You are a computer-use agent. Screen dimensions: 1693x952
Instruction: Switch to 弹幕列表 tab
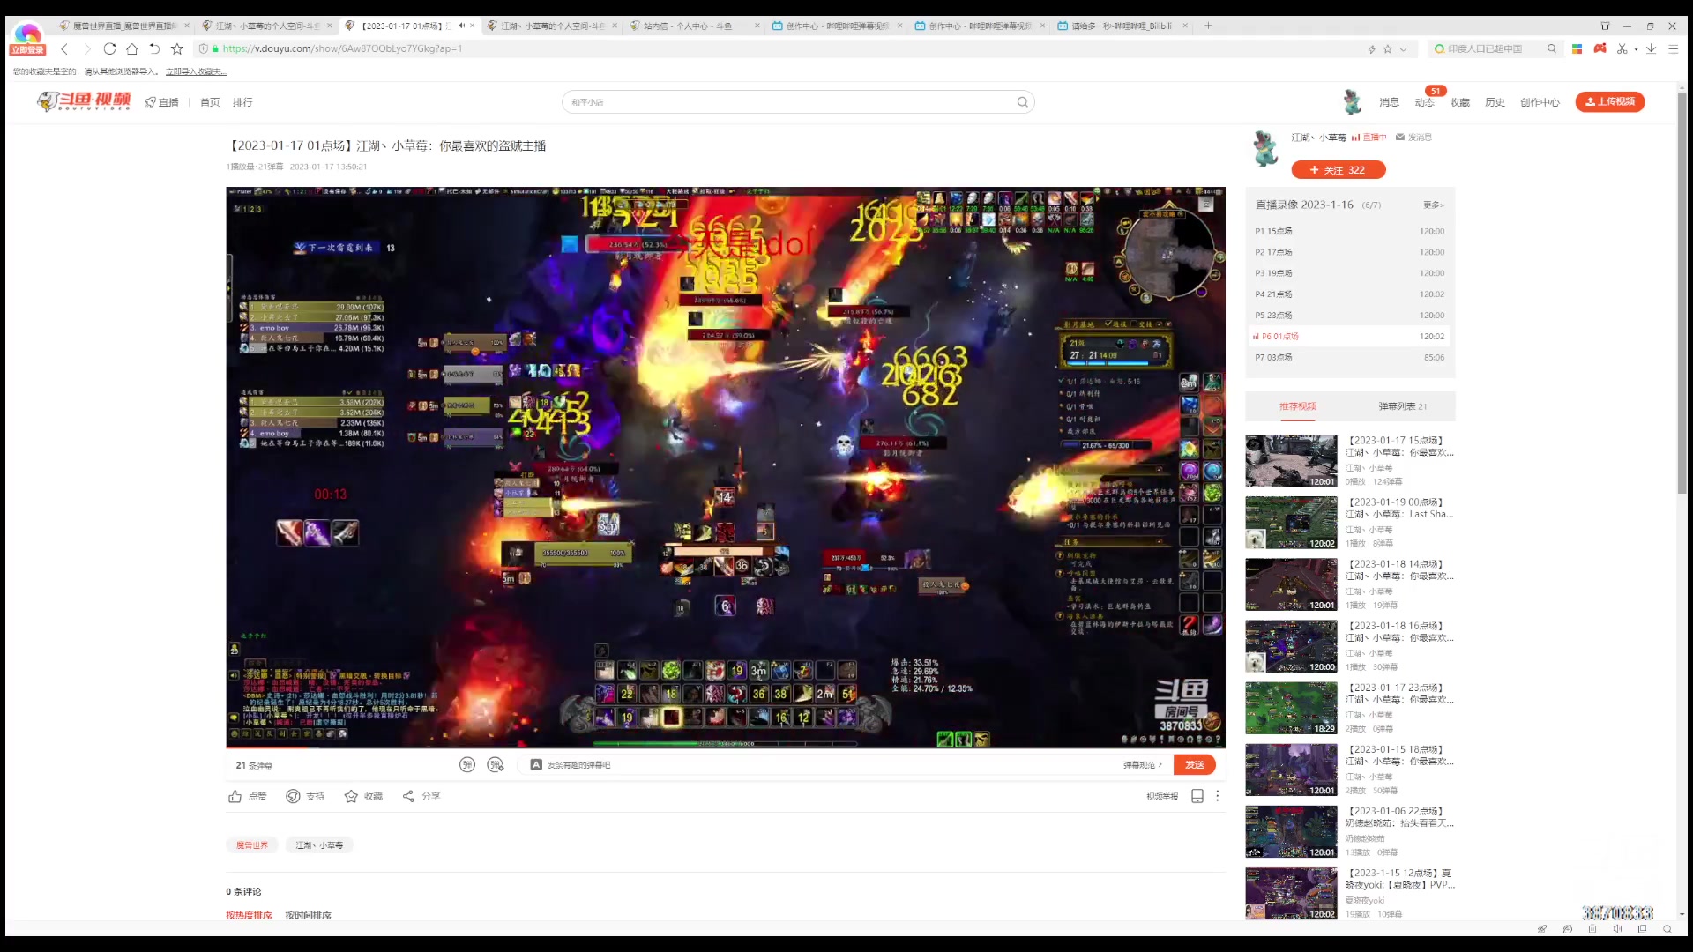click(1403, 406)
